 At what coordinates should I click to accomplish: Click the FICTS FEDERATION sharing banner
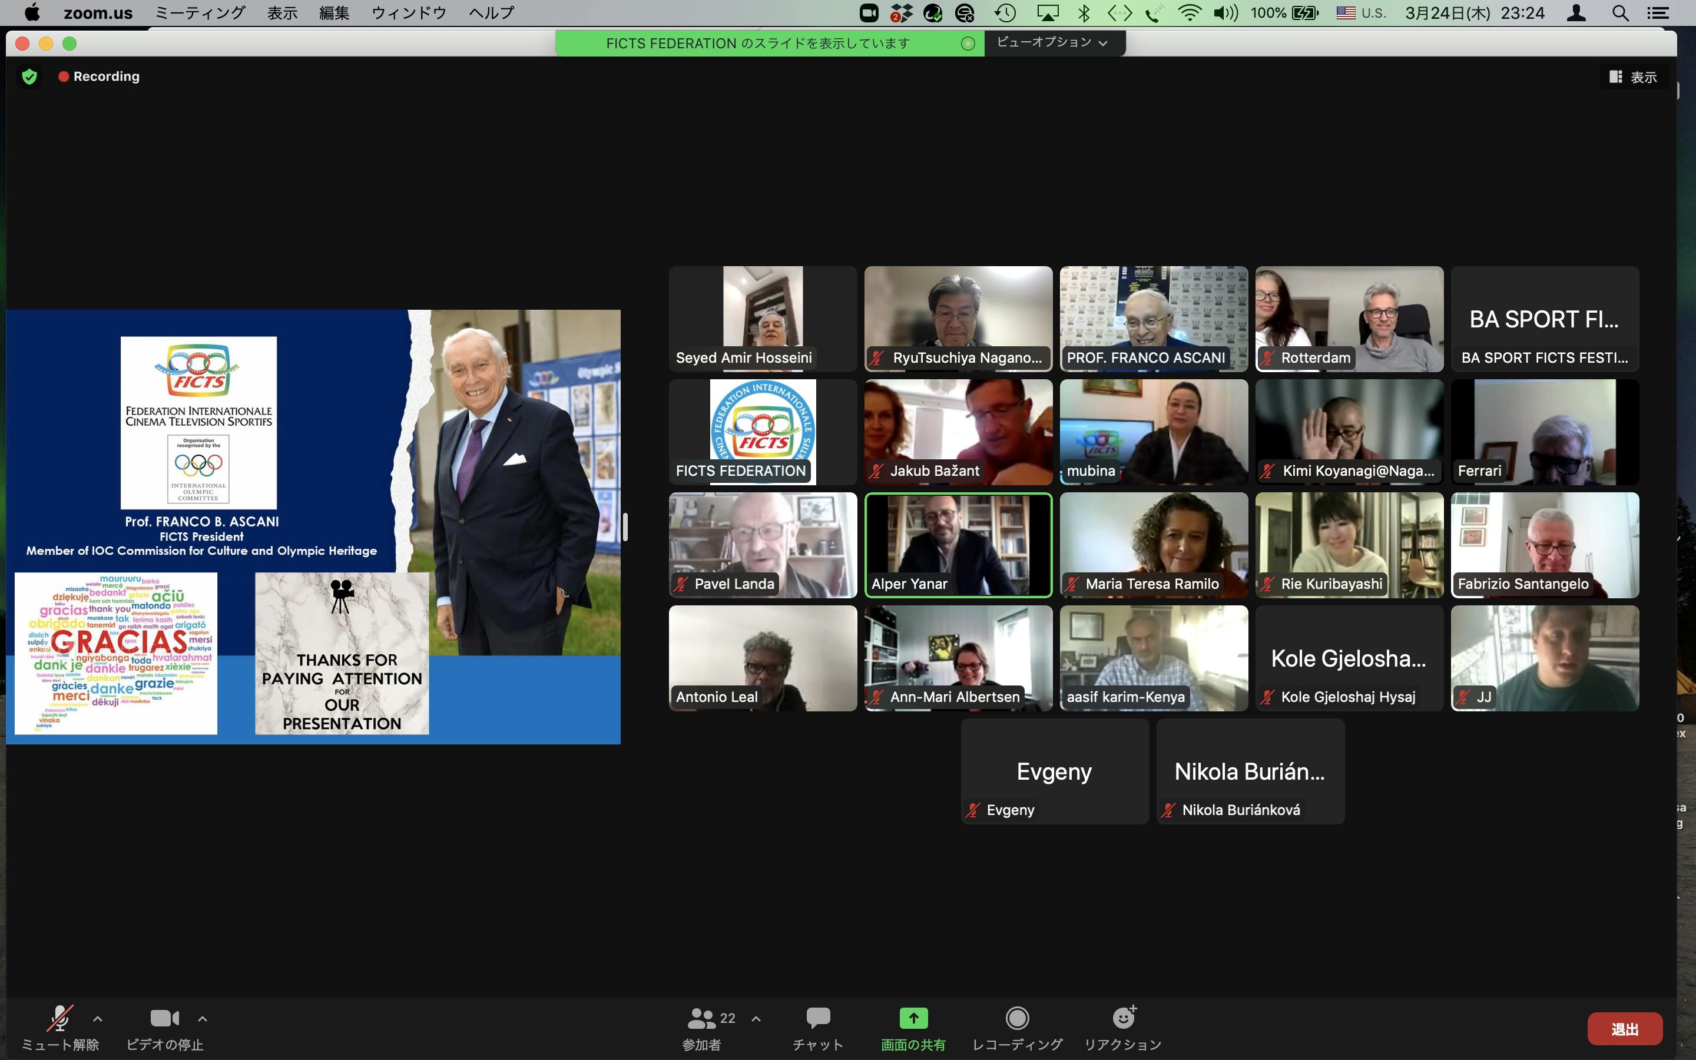click(x=757, y=44)
